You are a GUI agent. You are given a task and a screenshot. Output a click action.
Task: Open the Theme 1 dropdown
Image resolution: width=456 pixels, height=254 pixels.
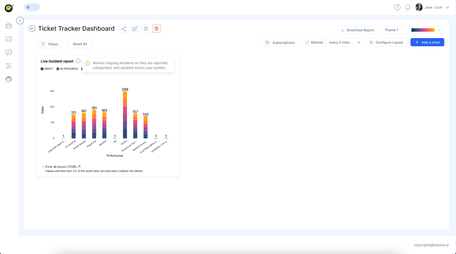pos(413,30)
